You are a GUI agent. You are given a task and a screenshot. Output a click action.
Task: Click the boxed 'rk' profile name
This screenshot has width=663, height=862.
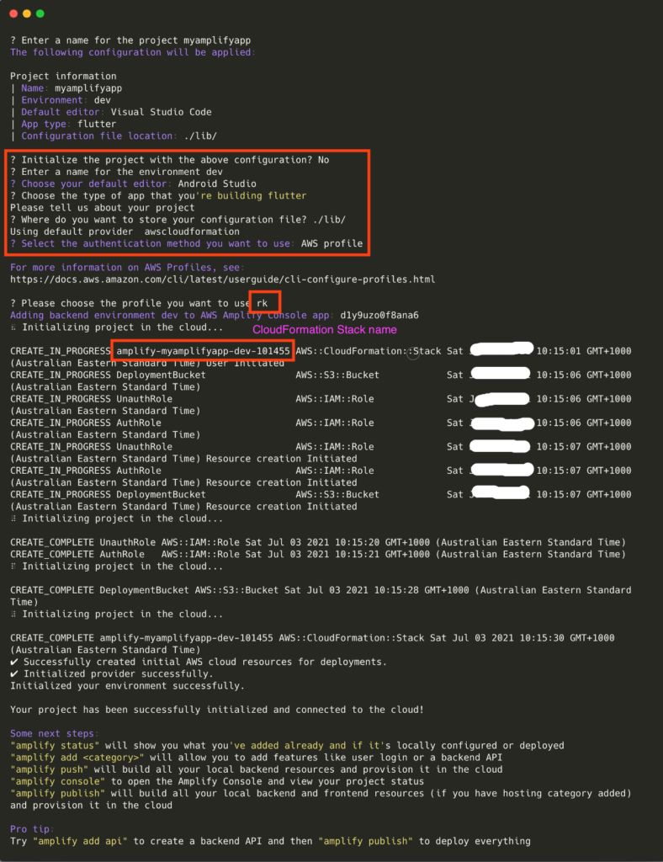pos(264,303)
